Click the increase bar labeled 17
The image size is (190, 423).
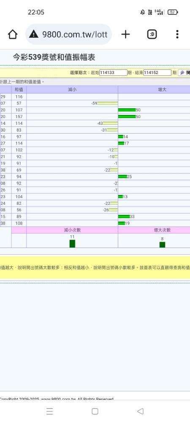point(121,143)
